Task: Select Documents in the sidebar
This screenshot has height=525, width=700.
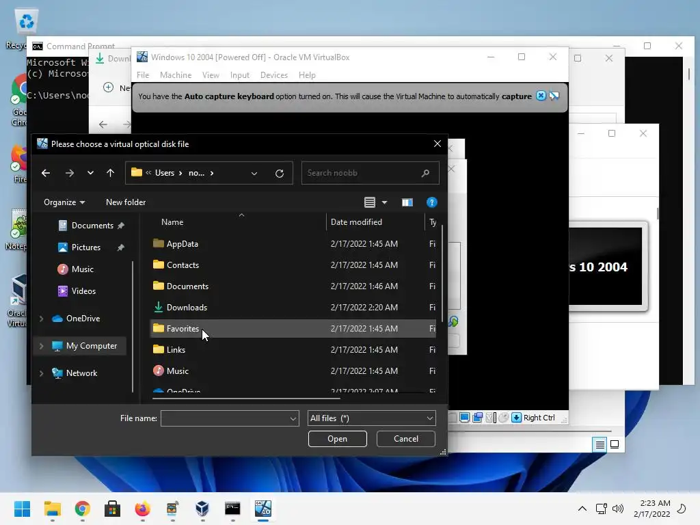Action: click(92, 226)
